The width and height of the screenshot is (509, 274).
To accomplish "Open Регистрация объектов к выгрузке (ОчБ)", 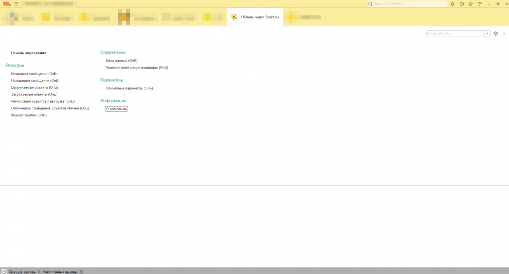I will click(43, 101).
